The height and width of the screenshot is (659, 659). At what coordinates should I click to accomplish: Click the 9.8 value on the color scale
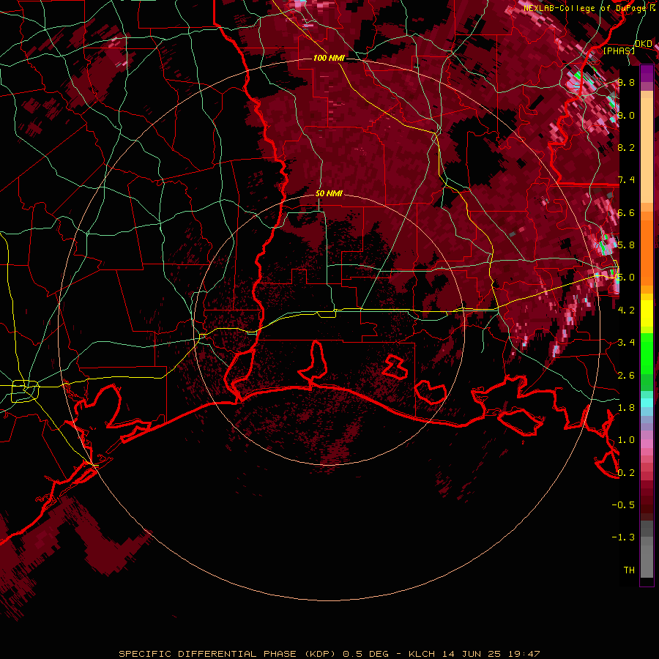[626, 82]
